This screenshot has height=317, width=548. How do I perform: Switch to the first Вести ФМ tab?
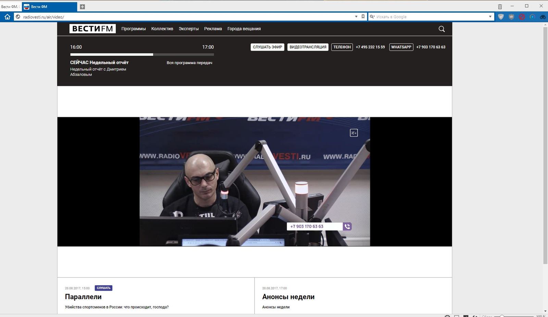click(10, 6)
